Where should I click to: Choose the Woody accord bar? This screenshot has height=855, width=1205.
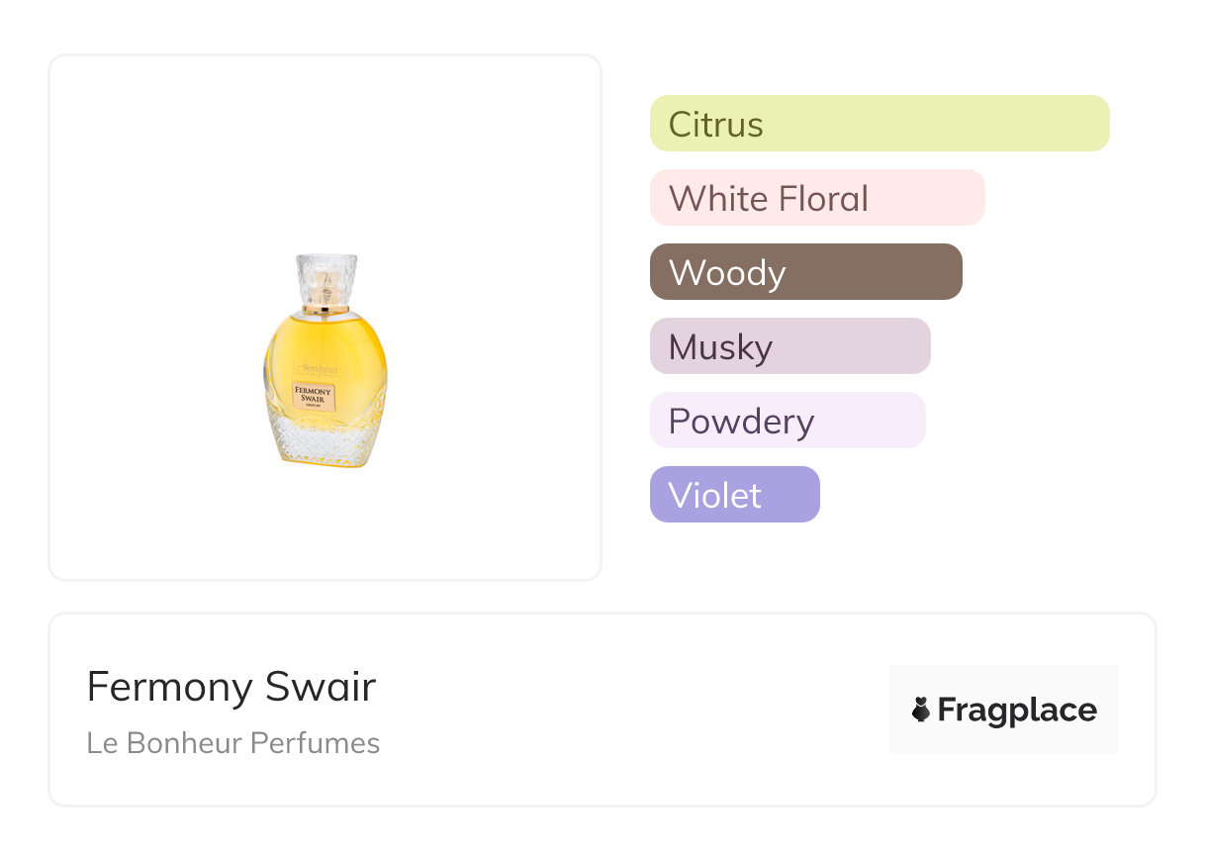[x=805, y=272]
